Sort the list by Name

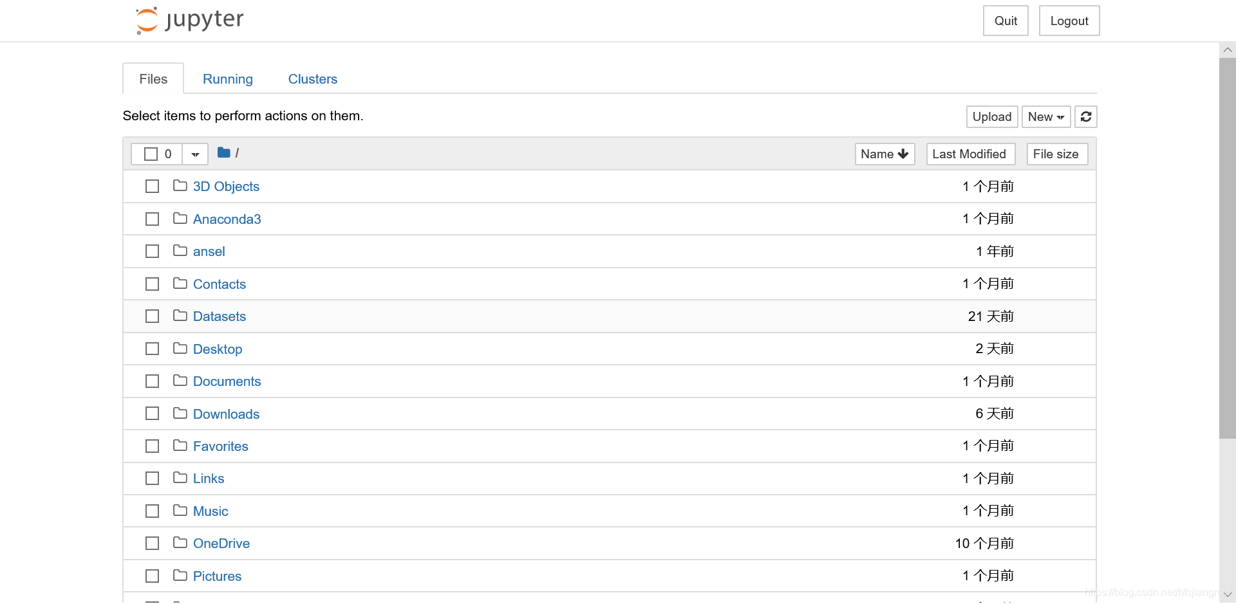885,154
